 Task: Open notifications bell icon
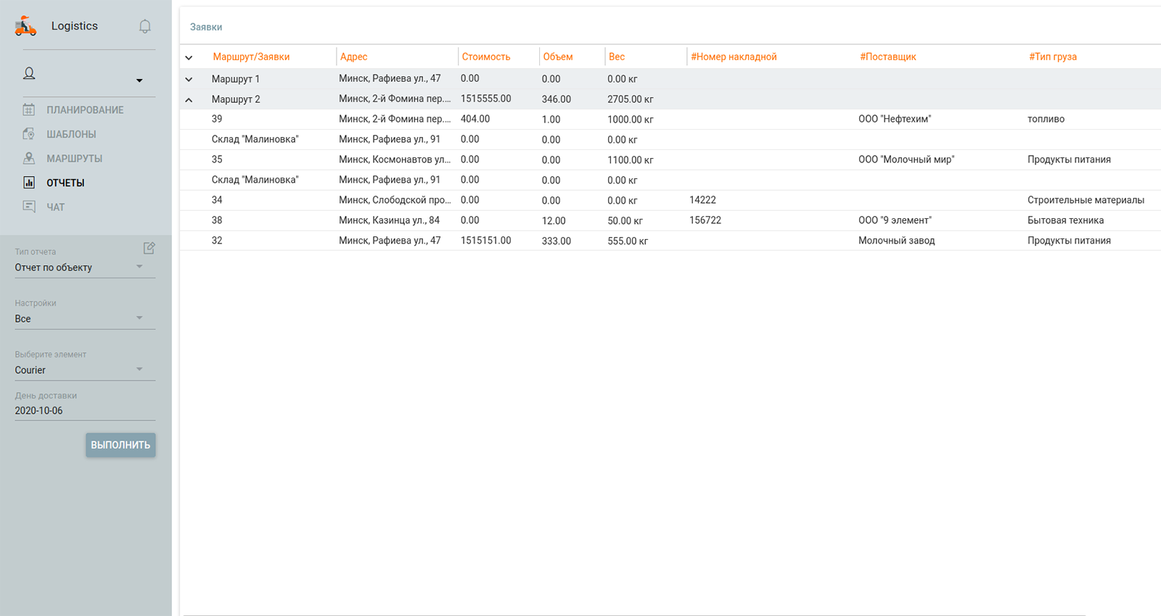(145, 27)
